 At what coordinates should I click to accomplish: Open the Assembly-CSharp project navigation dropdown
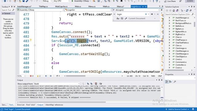(40, 10)
